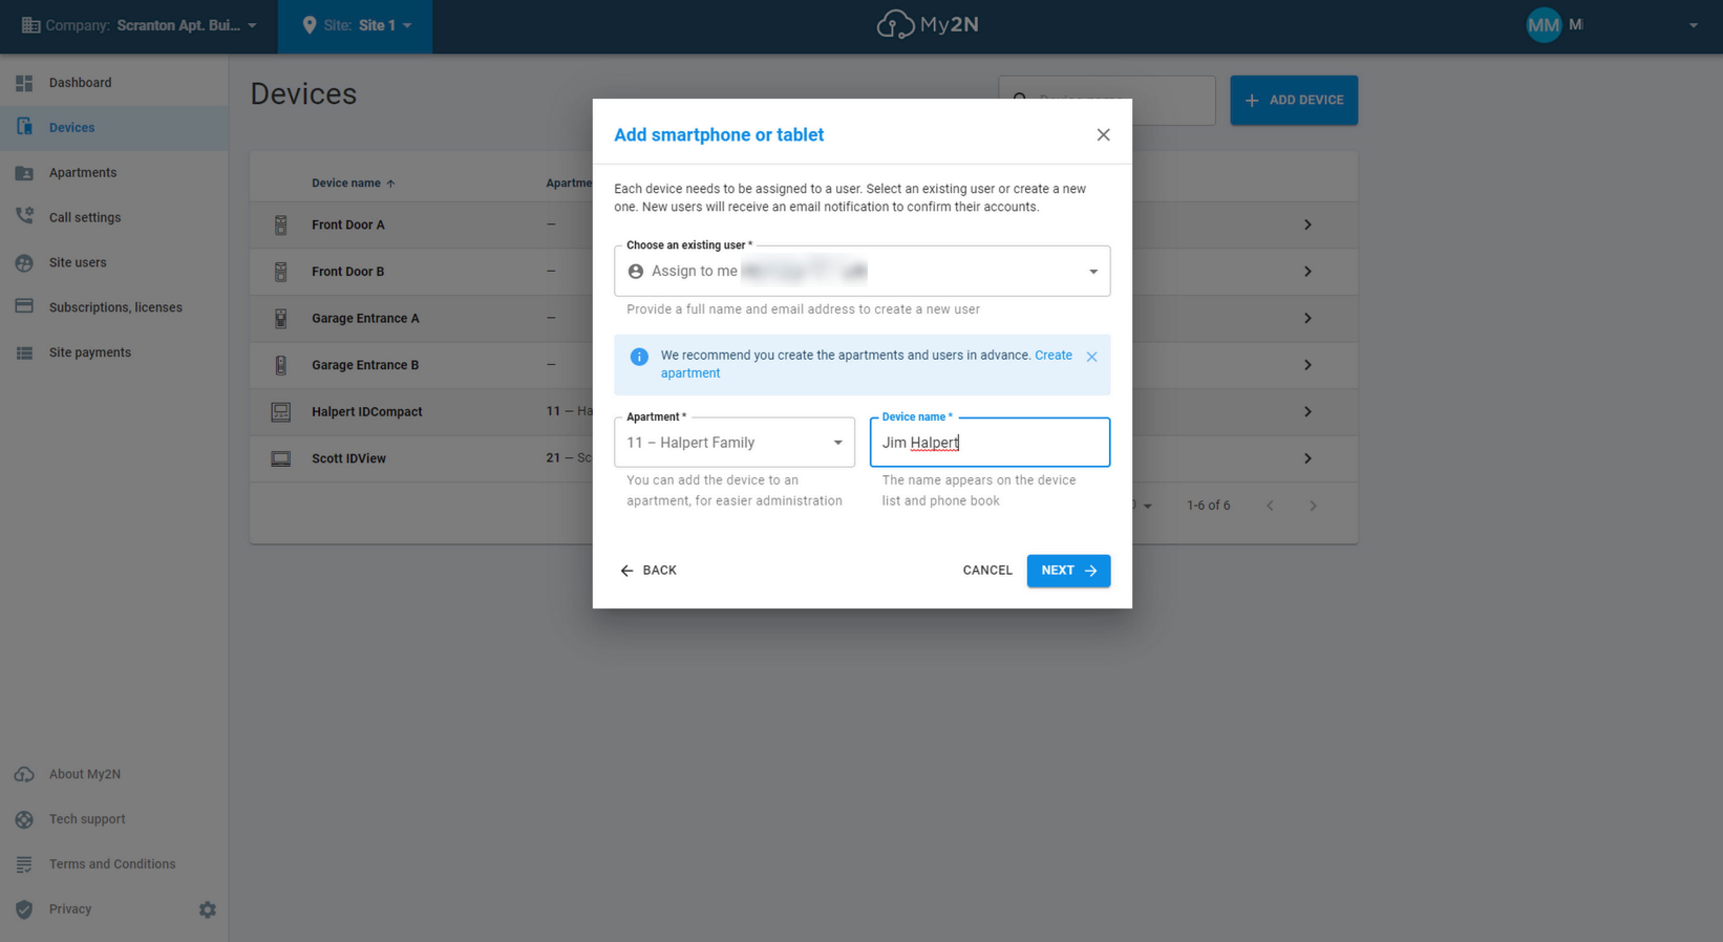The height and width of the screenshot is (942, 1723).
Task: Expand the user account menu arrow
Action: (x=1693, y=26)
